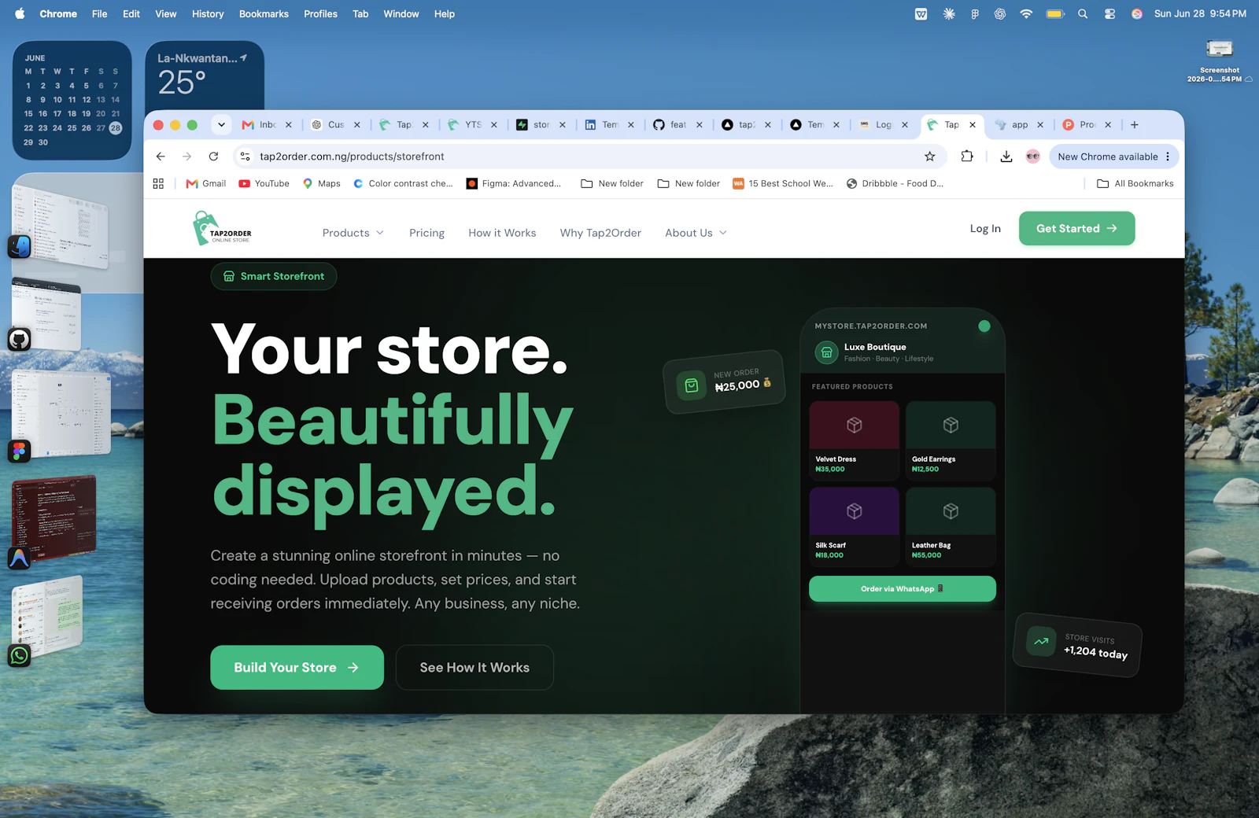Select the Silk Scarf product card
The image size is (1259, 818).
coord(854,527)
